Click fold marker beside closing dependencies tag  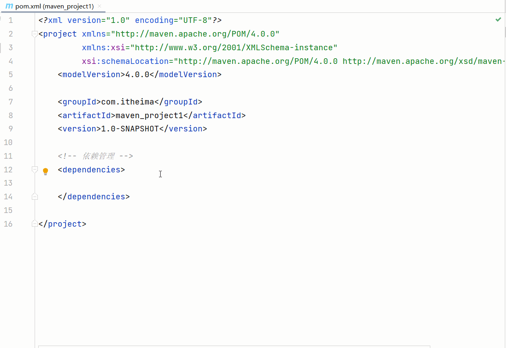[x=35, y=197]
